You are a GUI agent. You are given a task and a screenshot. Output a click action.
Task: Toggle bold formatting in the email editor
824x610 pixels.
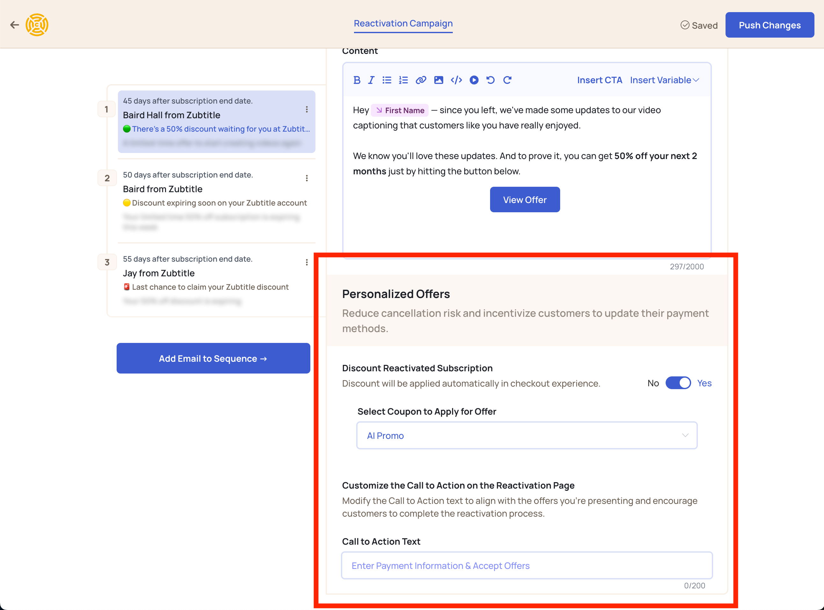[x=357, y=80]
